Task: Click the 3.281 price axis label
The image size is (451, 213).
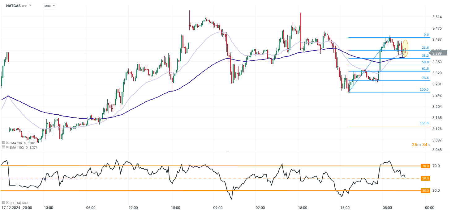Action: (437, 84)
